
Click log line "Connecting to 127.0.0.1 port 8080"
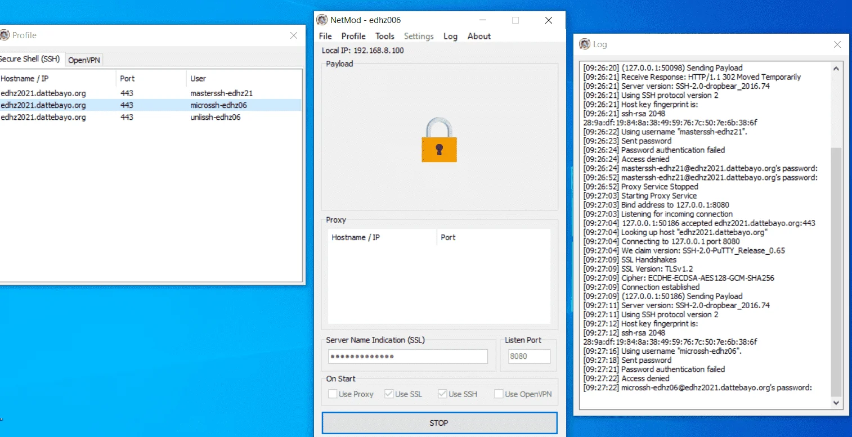(661, 241)
